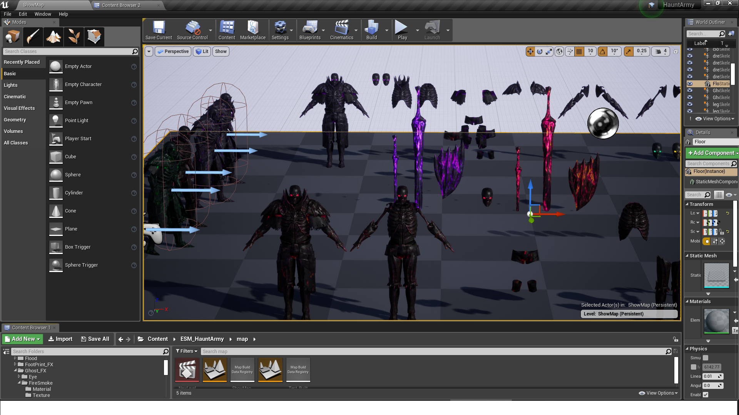
Task: Open the Cinematics toolbar button
Action: 341,30
